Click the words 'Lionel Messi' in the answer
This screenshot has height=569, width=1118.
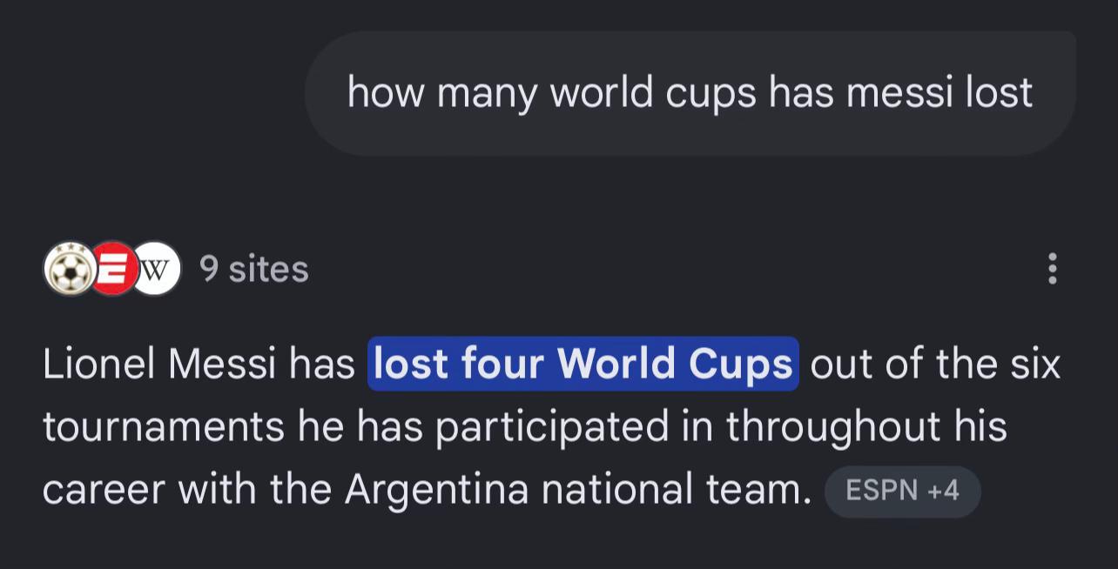tap(159, 365)
